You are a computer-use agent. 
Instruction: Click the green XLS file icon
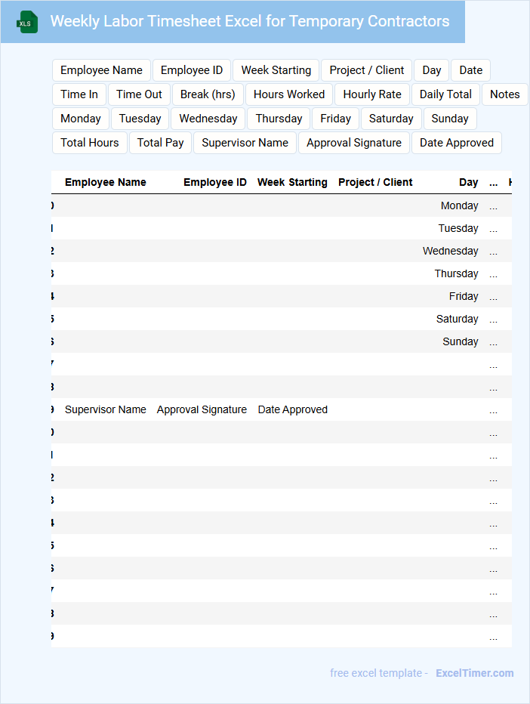(27, 22)
